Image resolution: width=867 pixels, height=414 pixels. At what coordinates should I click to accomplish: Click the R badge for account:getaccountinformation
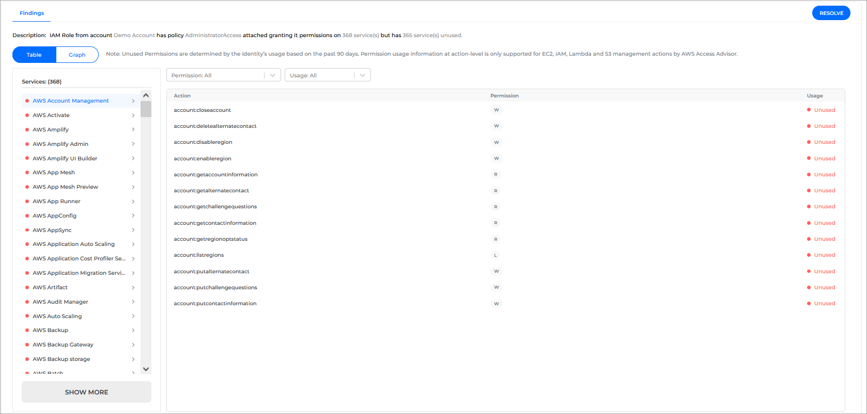point(496,175)
